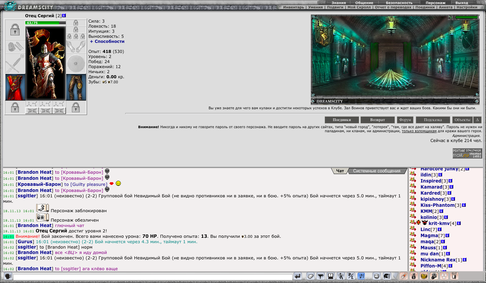Image resolution: width=486 pixels, height=283 pixels.
Task: Click the EXIT door icon in bottom toolbar
Action: [454, 276]
